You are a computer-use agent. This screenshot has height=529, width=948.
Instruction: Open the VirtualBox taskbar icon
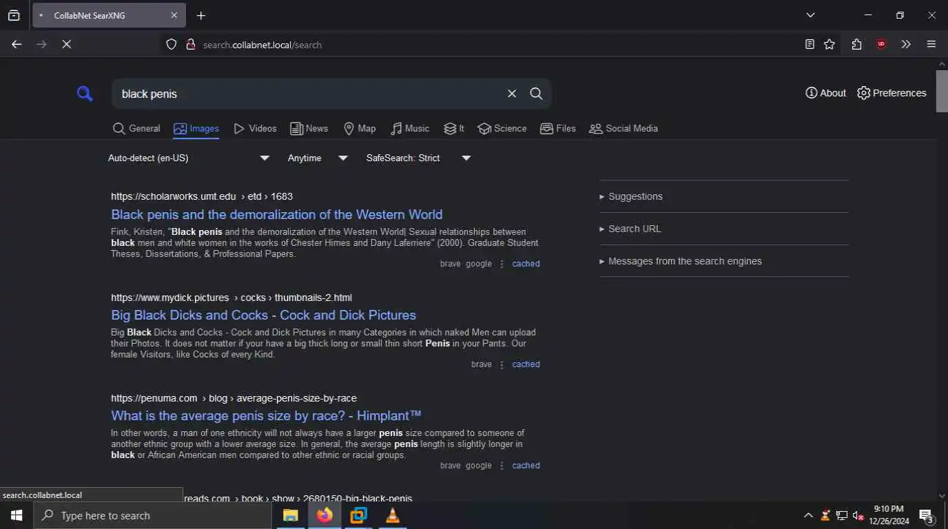358,515
